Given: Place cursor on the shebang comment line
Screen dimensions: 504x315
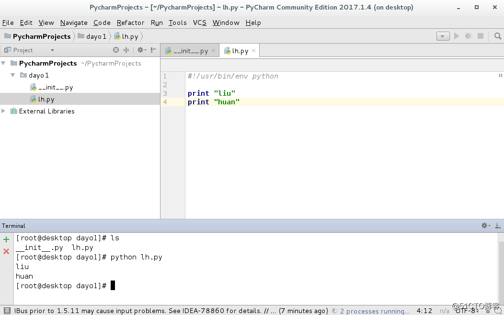Looking at the screenshot, I should 233,76.
